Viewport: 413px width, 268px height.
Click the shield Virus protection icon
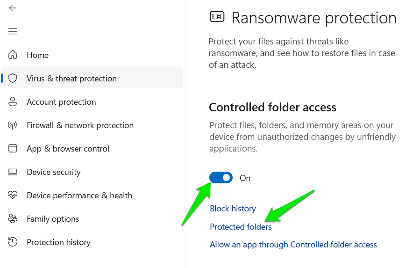tap(13, 78)
